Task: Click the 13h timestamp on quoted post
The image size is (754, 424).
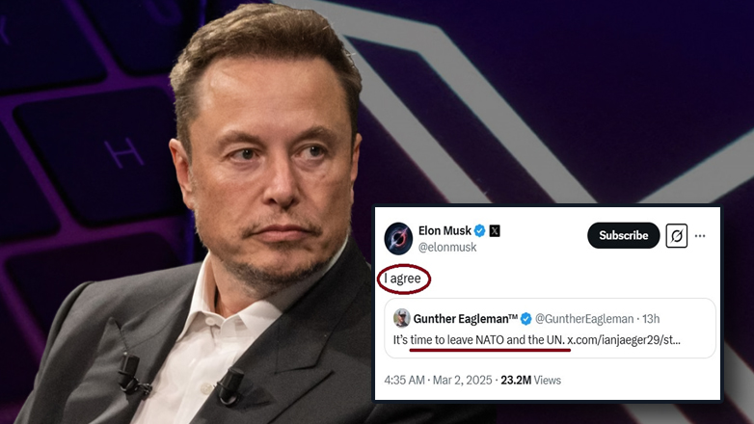Action: tap(650, 318)
